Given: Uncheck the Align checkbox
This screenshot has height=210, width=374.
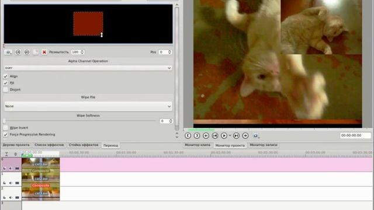Looking at the screenshot, I should pos(5,76).
